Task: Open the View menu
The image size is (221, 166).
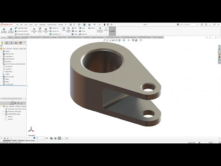Action: (x=26, y=24)
